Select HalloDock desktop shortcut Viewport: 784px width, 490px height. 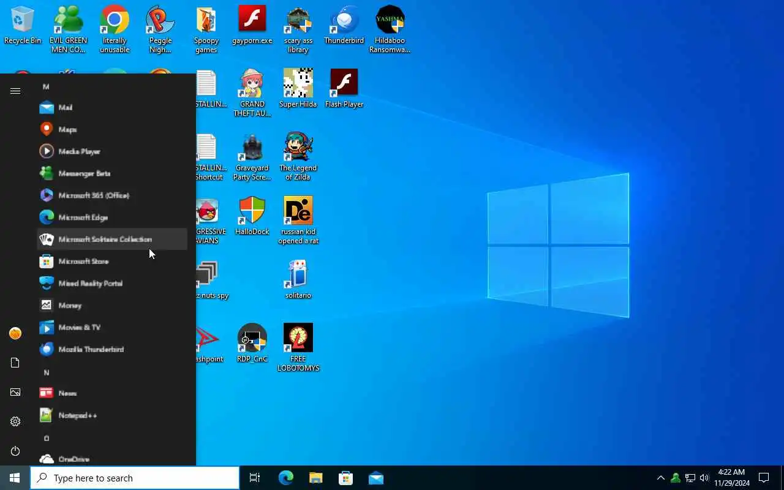[x=252, y=216]
